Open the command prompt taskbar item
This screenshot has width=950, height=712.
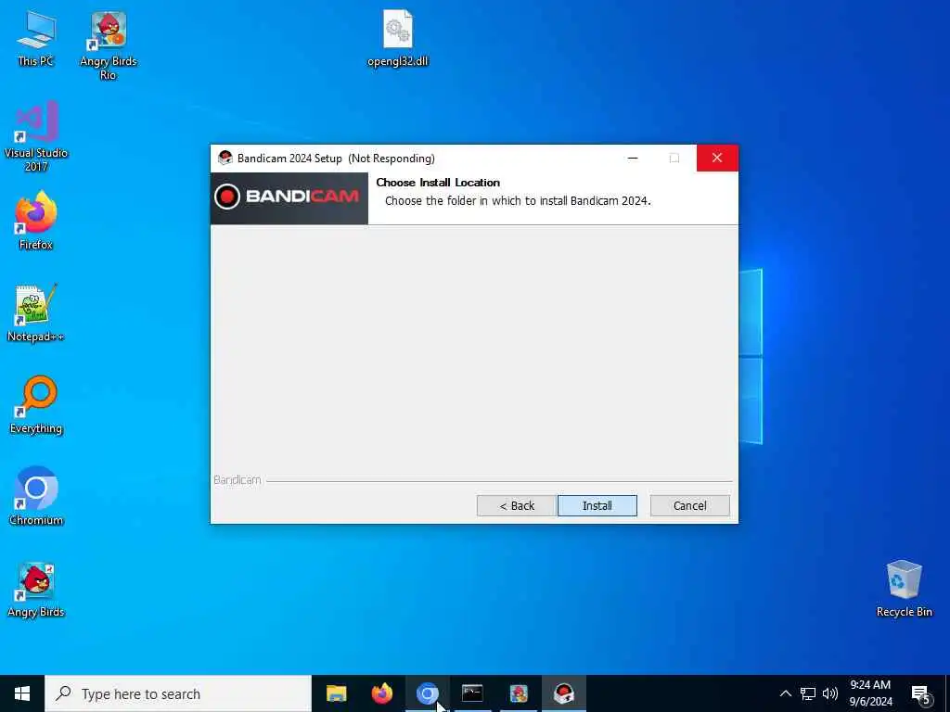coord(472,693)
